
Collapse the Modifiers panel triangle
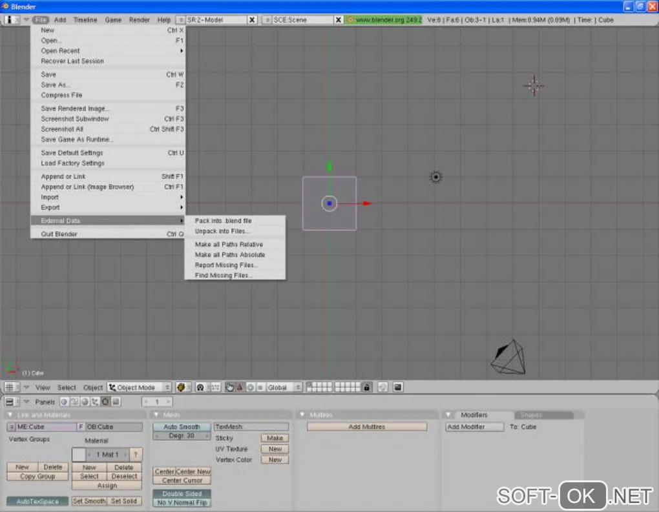click(448, 415)
